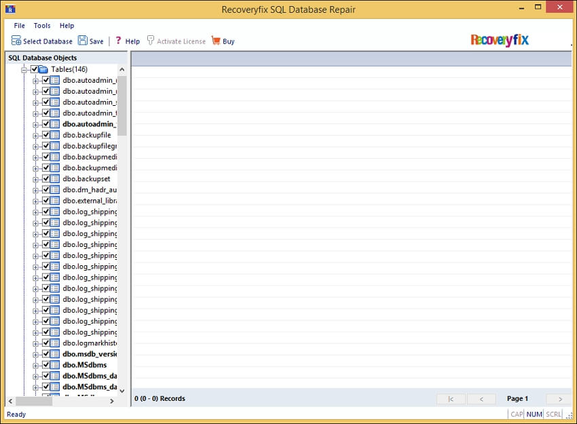Click the tree's vertical scrollbar thumb
577x424 pixels.
pos(122,106)
